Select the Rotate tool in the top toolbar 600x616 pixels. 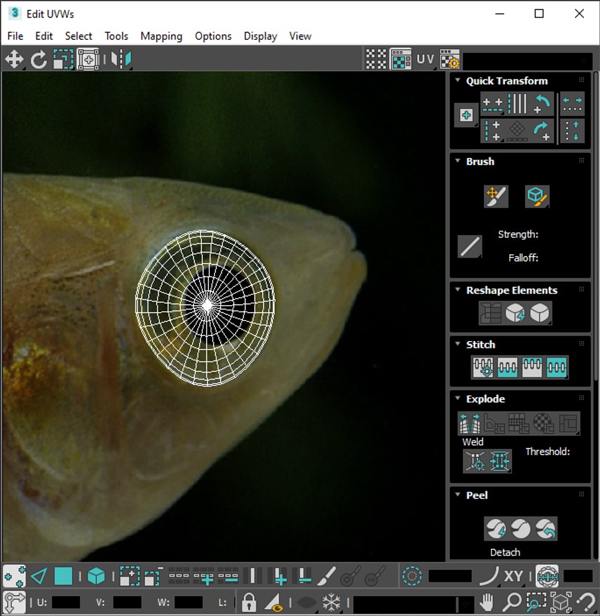39,60
